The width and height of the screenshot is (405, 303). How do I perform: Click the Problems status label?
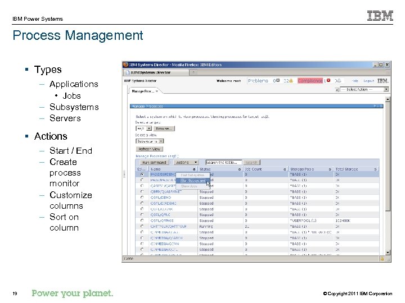258,81
